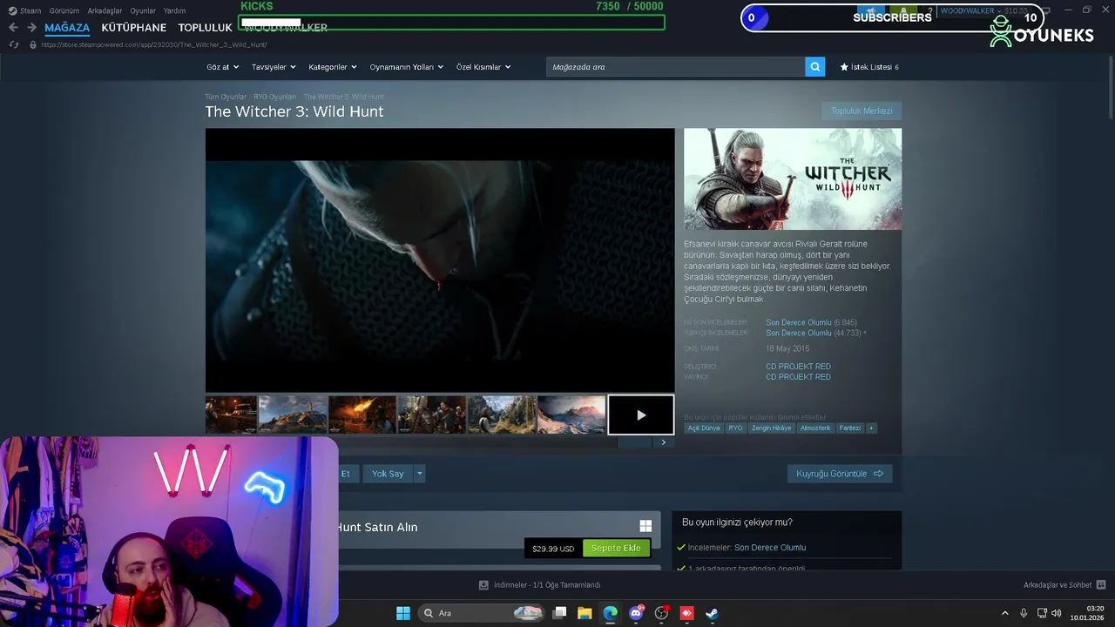Click the Yok Say button
Viewport: 1115px width, 627px height.
388,474
